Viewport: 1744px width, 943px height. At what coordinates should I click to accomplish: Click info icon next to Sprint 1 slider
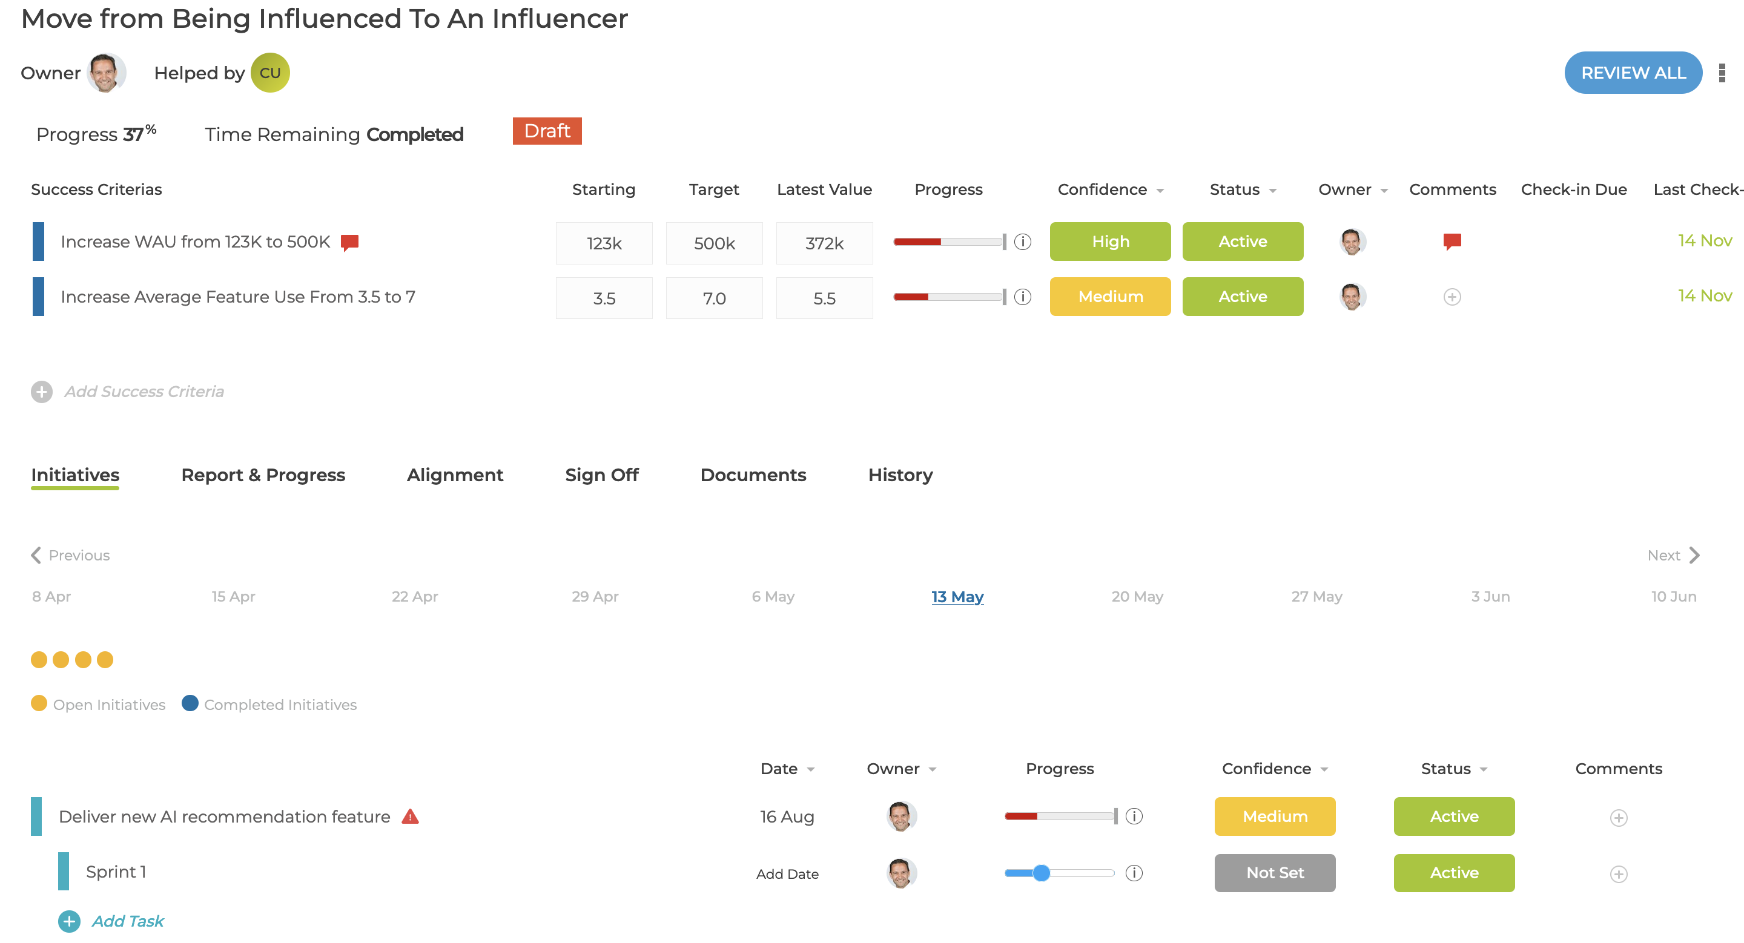coord(1134,873)
